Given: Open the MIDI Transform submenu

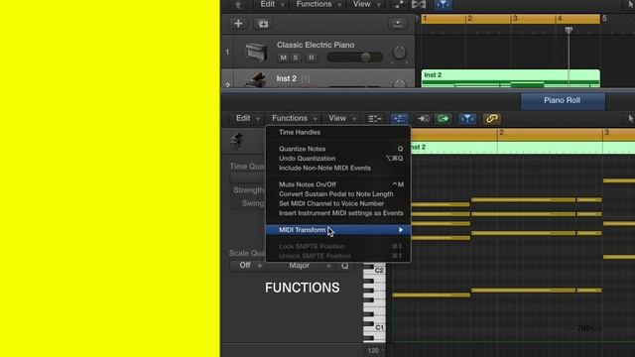Looking at the screenshot, I should pyautogui.click(x=338, y=230).
